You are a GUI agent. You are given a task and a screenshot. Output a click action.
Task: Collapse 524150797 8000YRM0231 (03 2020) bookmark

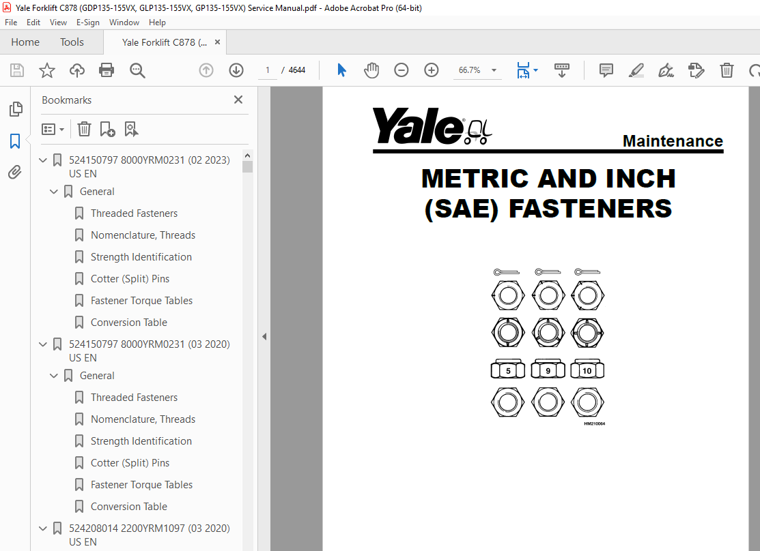coord(42,344)
